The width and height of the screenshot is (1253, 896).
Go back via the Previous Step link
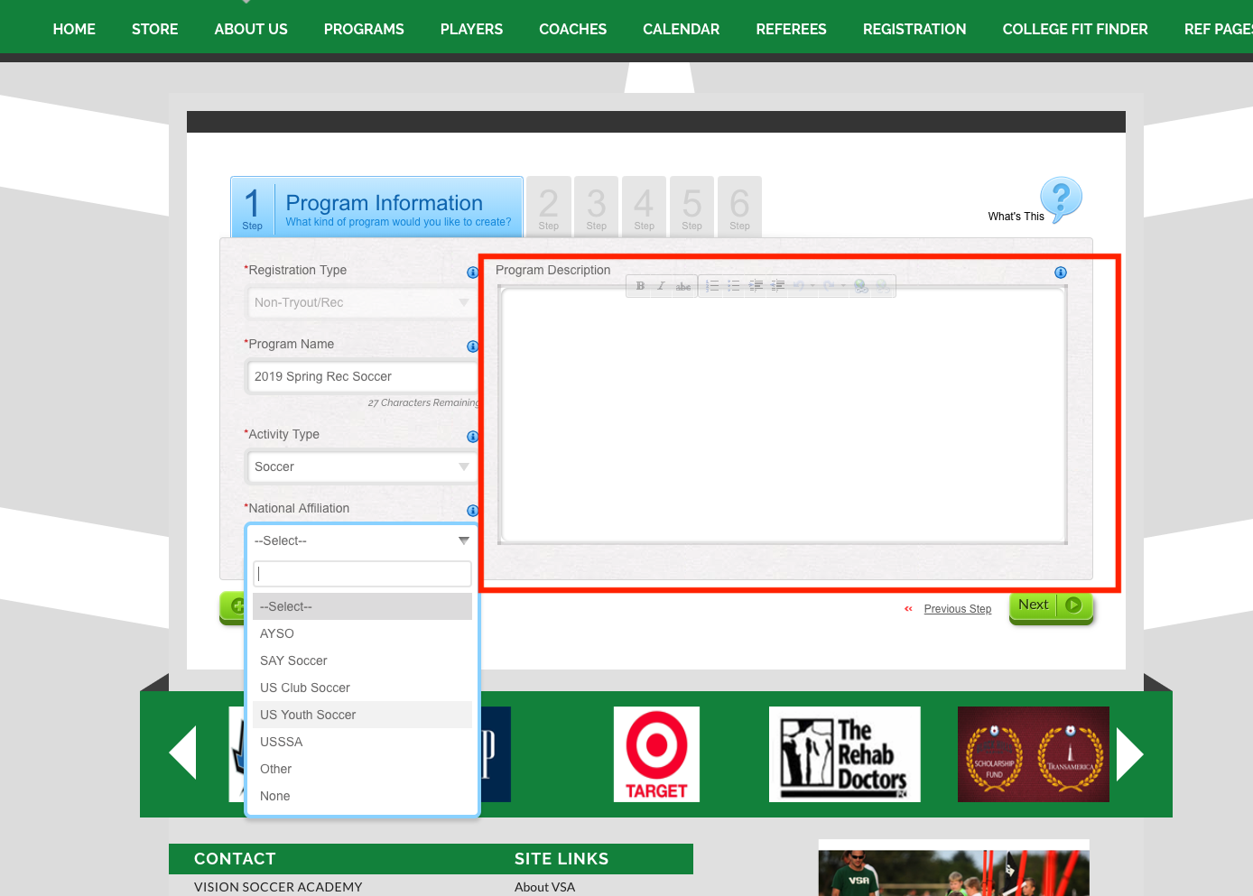957,609
